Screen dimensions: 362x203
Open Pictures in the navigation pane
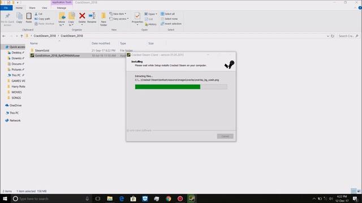click(16, 69)
